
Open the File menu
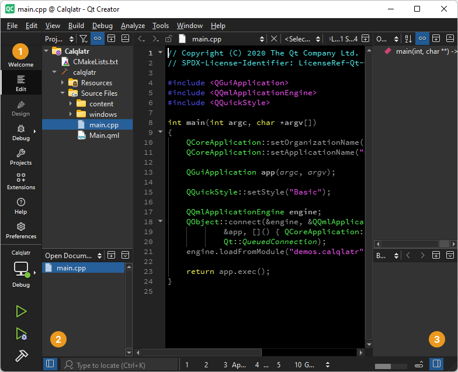click(x=12, y=26)
